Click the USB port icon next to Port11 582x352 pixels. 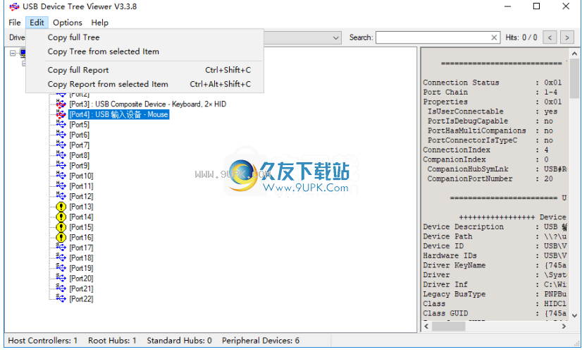tap(61, 186)
